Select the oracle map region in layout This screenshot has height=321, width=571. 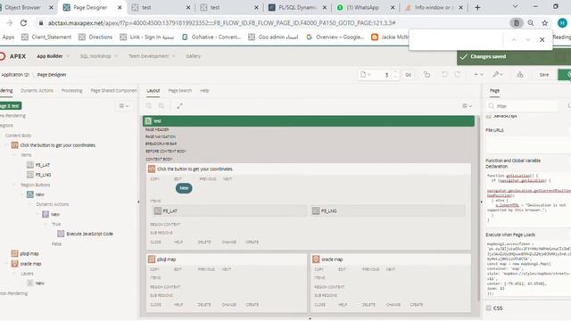pos(391,259)
